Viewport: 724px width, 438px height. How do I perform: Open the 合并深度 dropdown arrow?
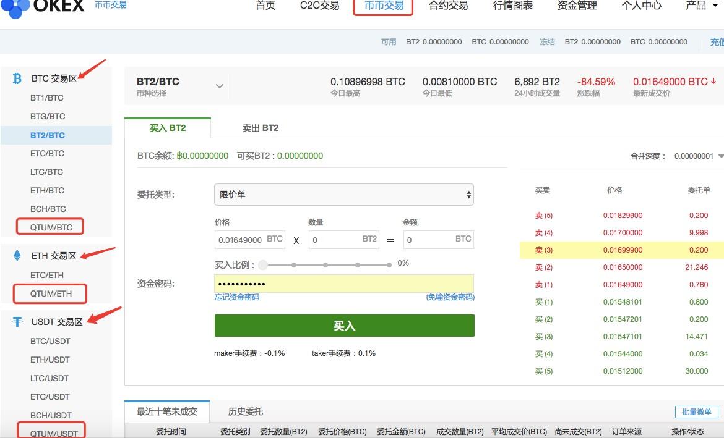click(721, 156)
